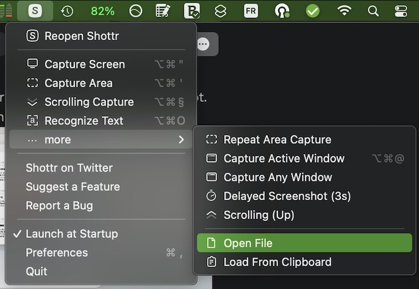419x289 pixels.
Task: Select Delayed Screenshot (3s)
Action: point(287,196)
